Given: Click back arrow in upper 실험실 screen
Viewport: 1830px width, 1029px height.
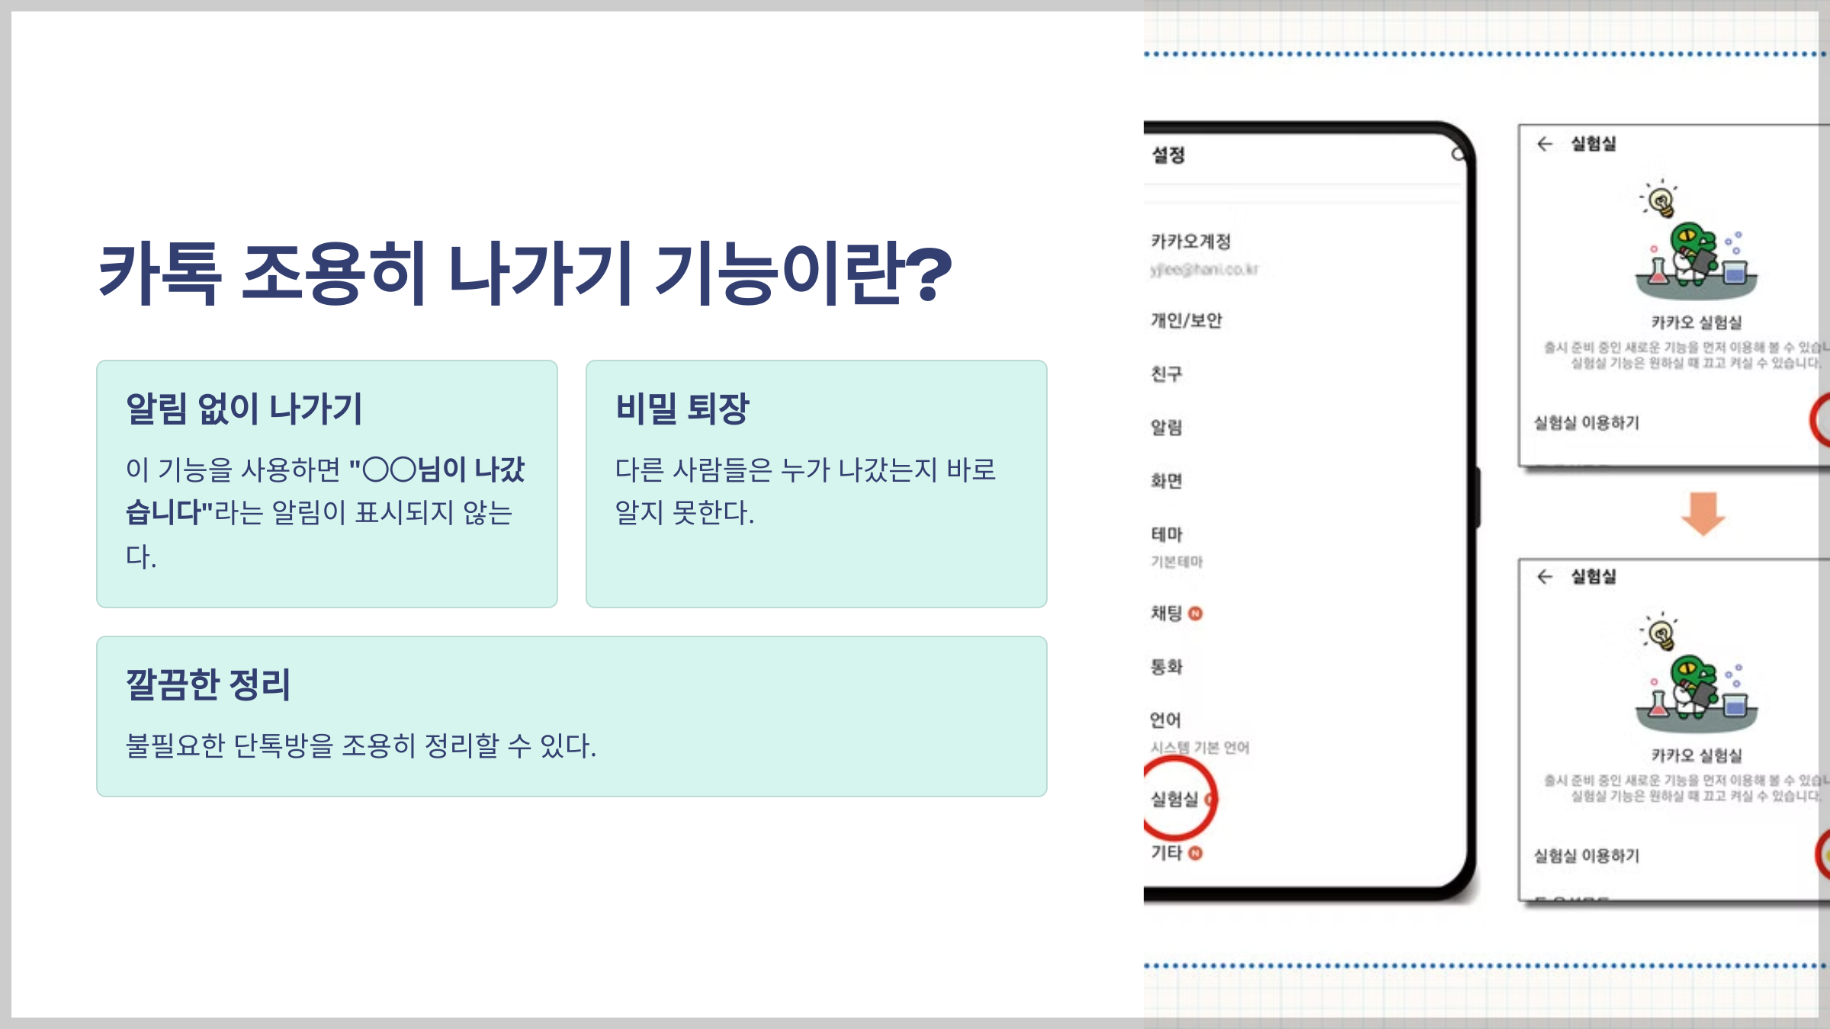Looking at the screenshot, I should 1545,144.
